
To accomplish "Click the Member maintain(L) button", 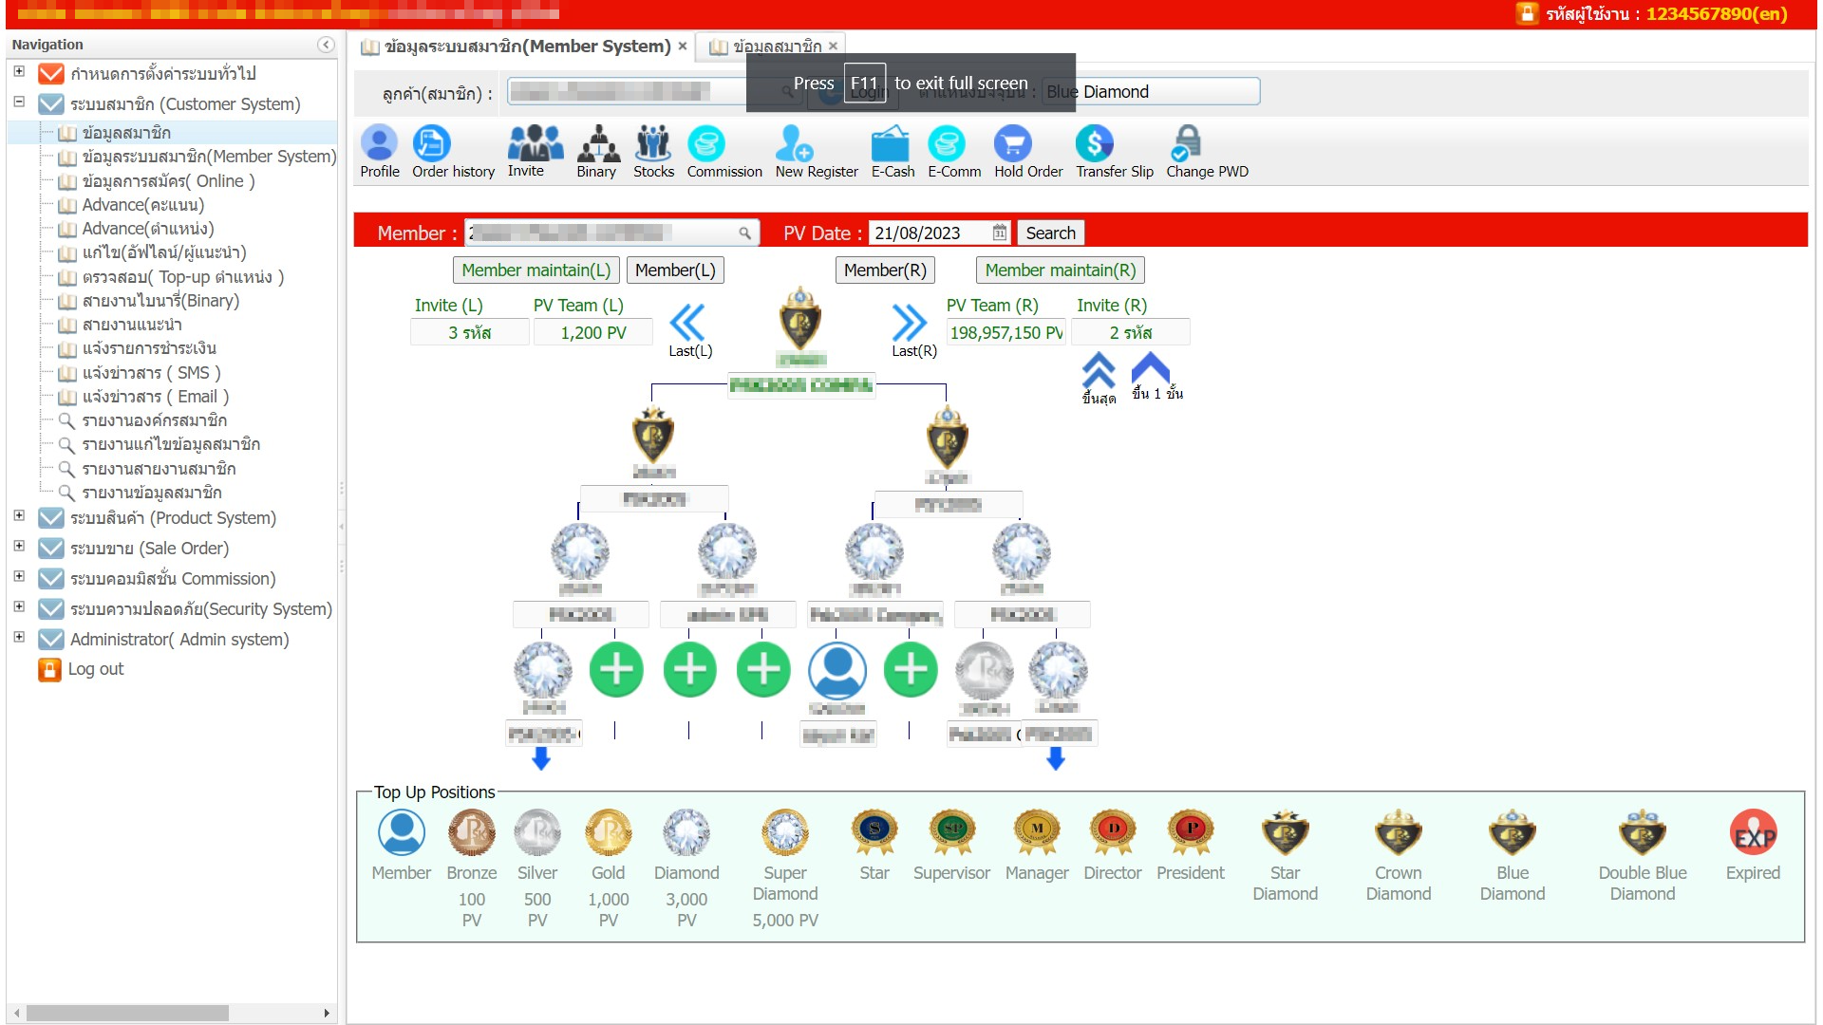I will coord(536,270).
